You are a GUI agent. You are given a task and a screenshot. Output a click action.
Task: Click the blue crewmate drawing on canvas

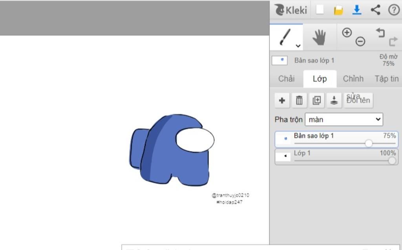point(171,150)
